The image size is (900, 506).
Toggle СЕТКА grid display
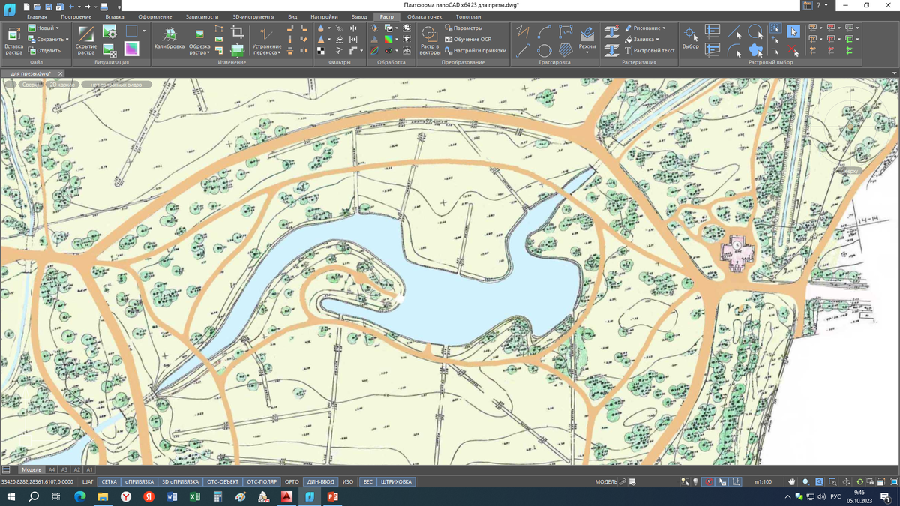pos(109,481)
